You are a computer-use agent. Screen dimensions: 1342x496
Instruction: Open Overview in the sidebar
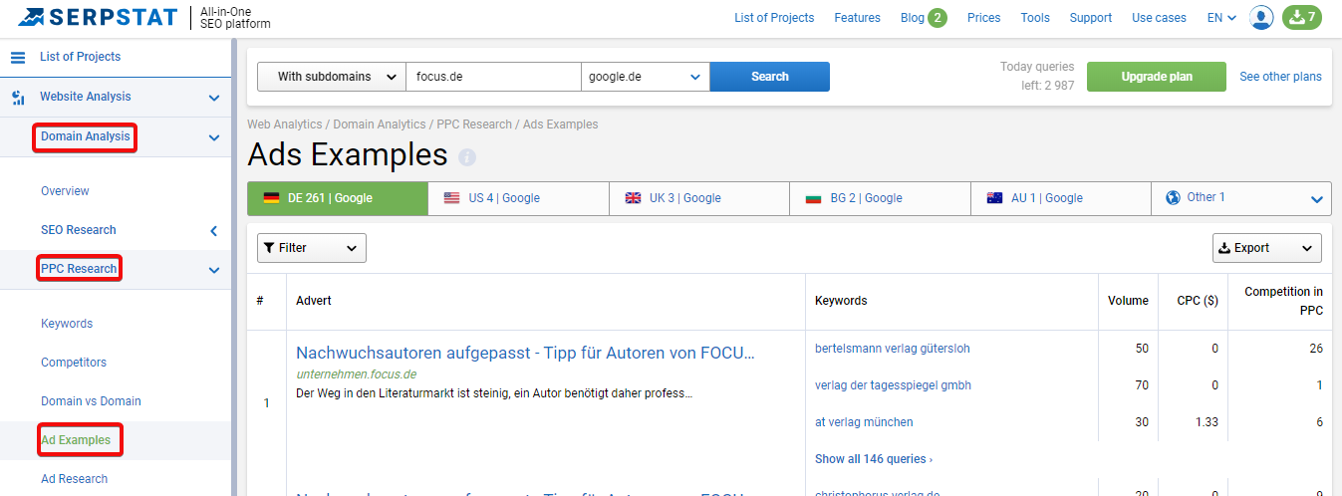pos(65,191)
